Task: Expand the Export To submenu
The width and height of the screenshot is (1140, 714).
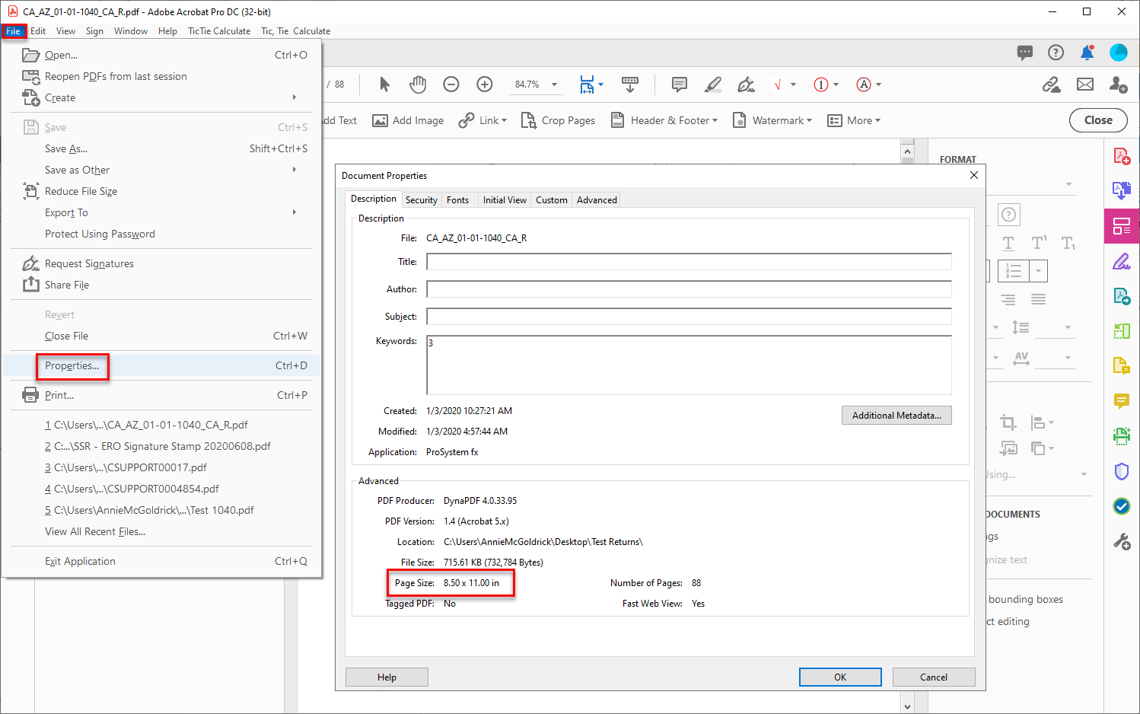Action: (295, 212)
